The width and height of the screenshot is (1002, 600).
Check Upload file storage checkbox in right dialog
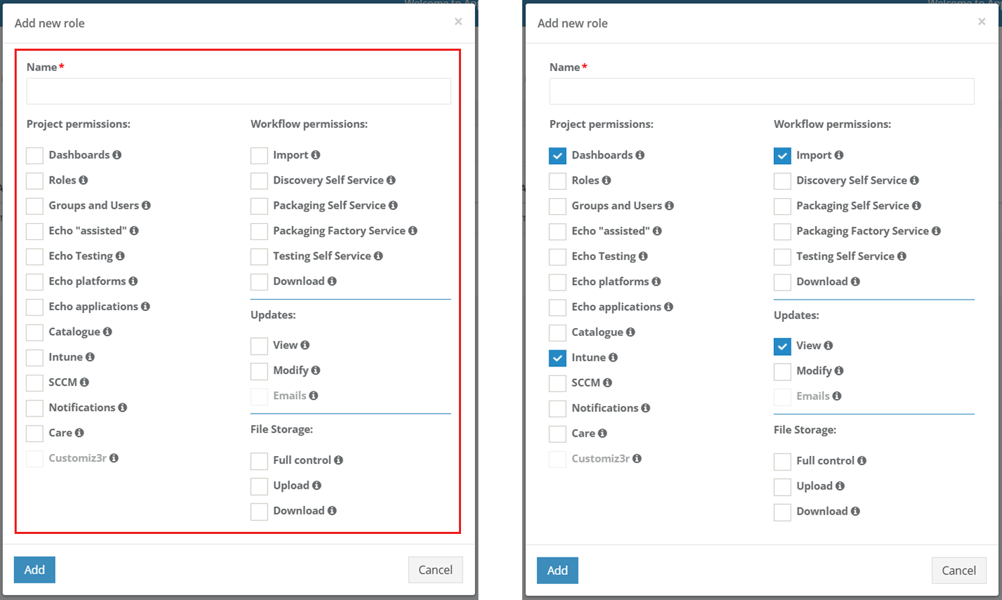(x=782, y=487)
